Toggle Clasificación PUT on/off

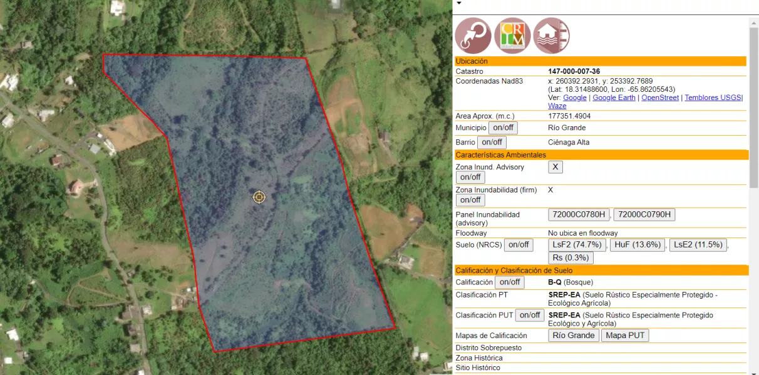click(x=530, y=315)
